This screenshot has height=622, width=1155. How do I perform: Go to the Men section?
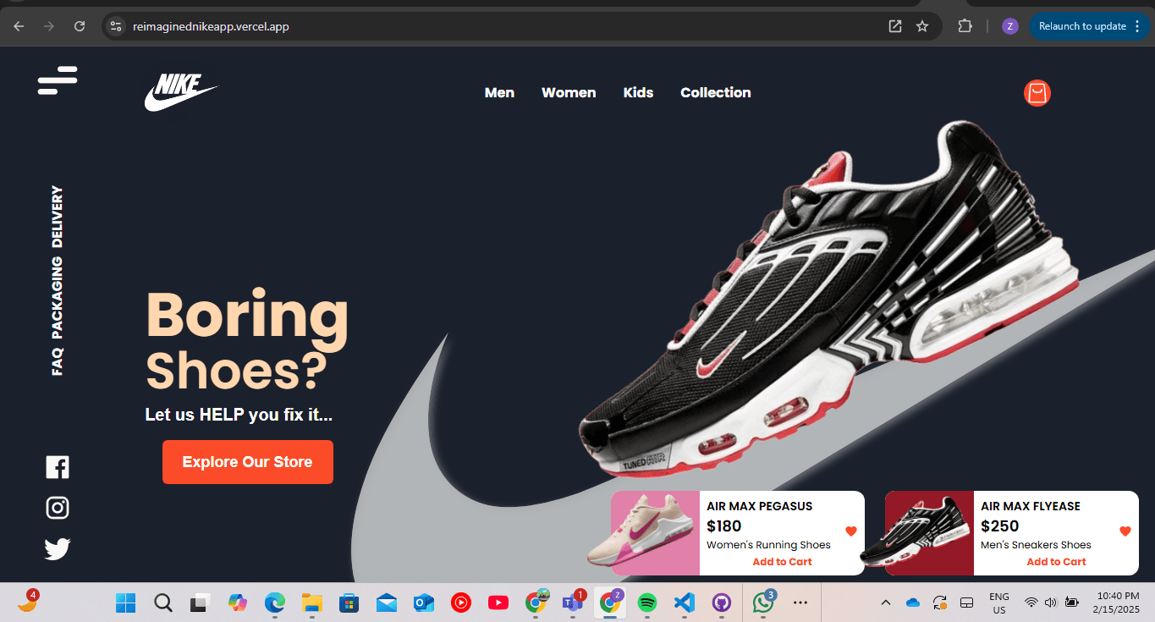(499, 93)
